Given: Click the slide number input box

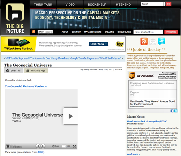Looking at the screenshot, I should pyautogui.click(x=64, y=146).
